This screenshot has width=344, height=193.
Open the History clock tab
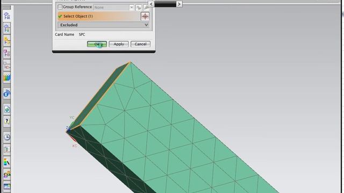click(7, 137)
